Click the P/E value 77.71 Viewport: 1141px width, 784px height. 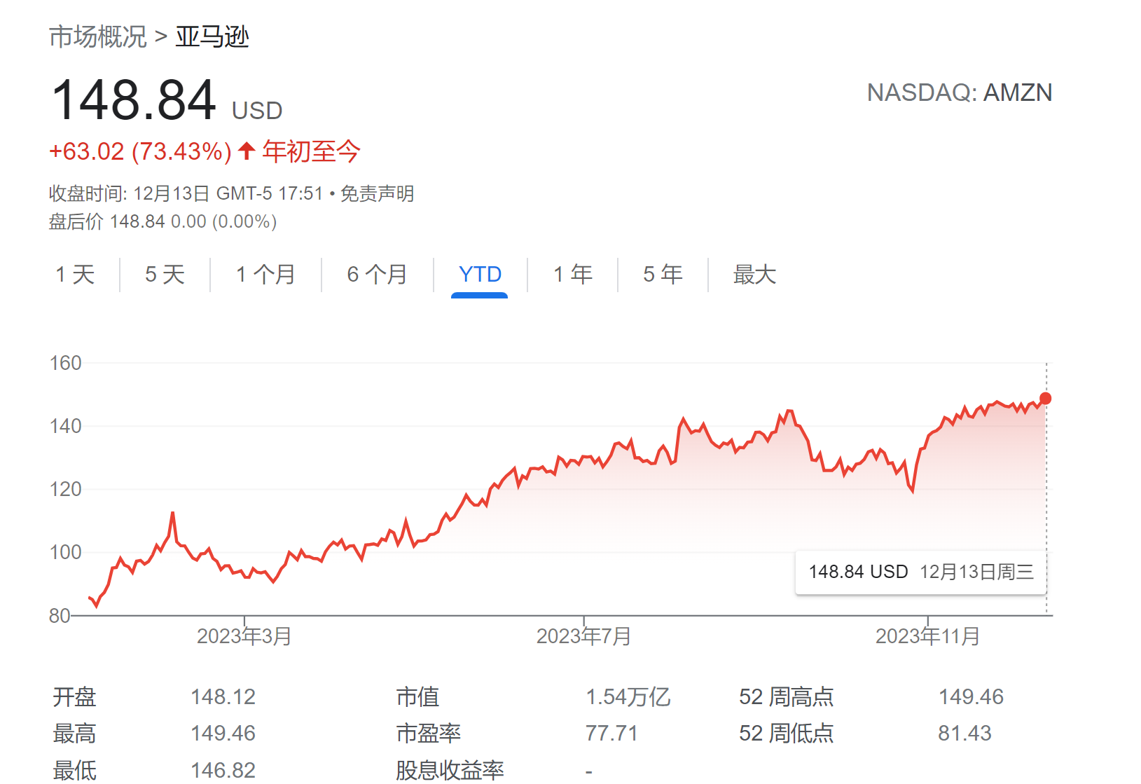pyautogui.click(x=611, y=734)
